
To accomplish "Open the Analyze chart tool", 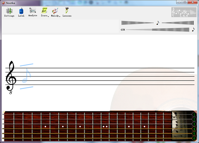I will tap(33, 12).
